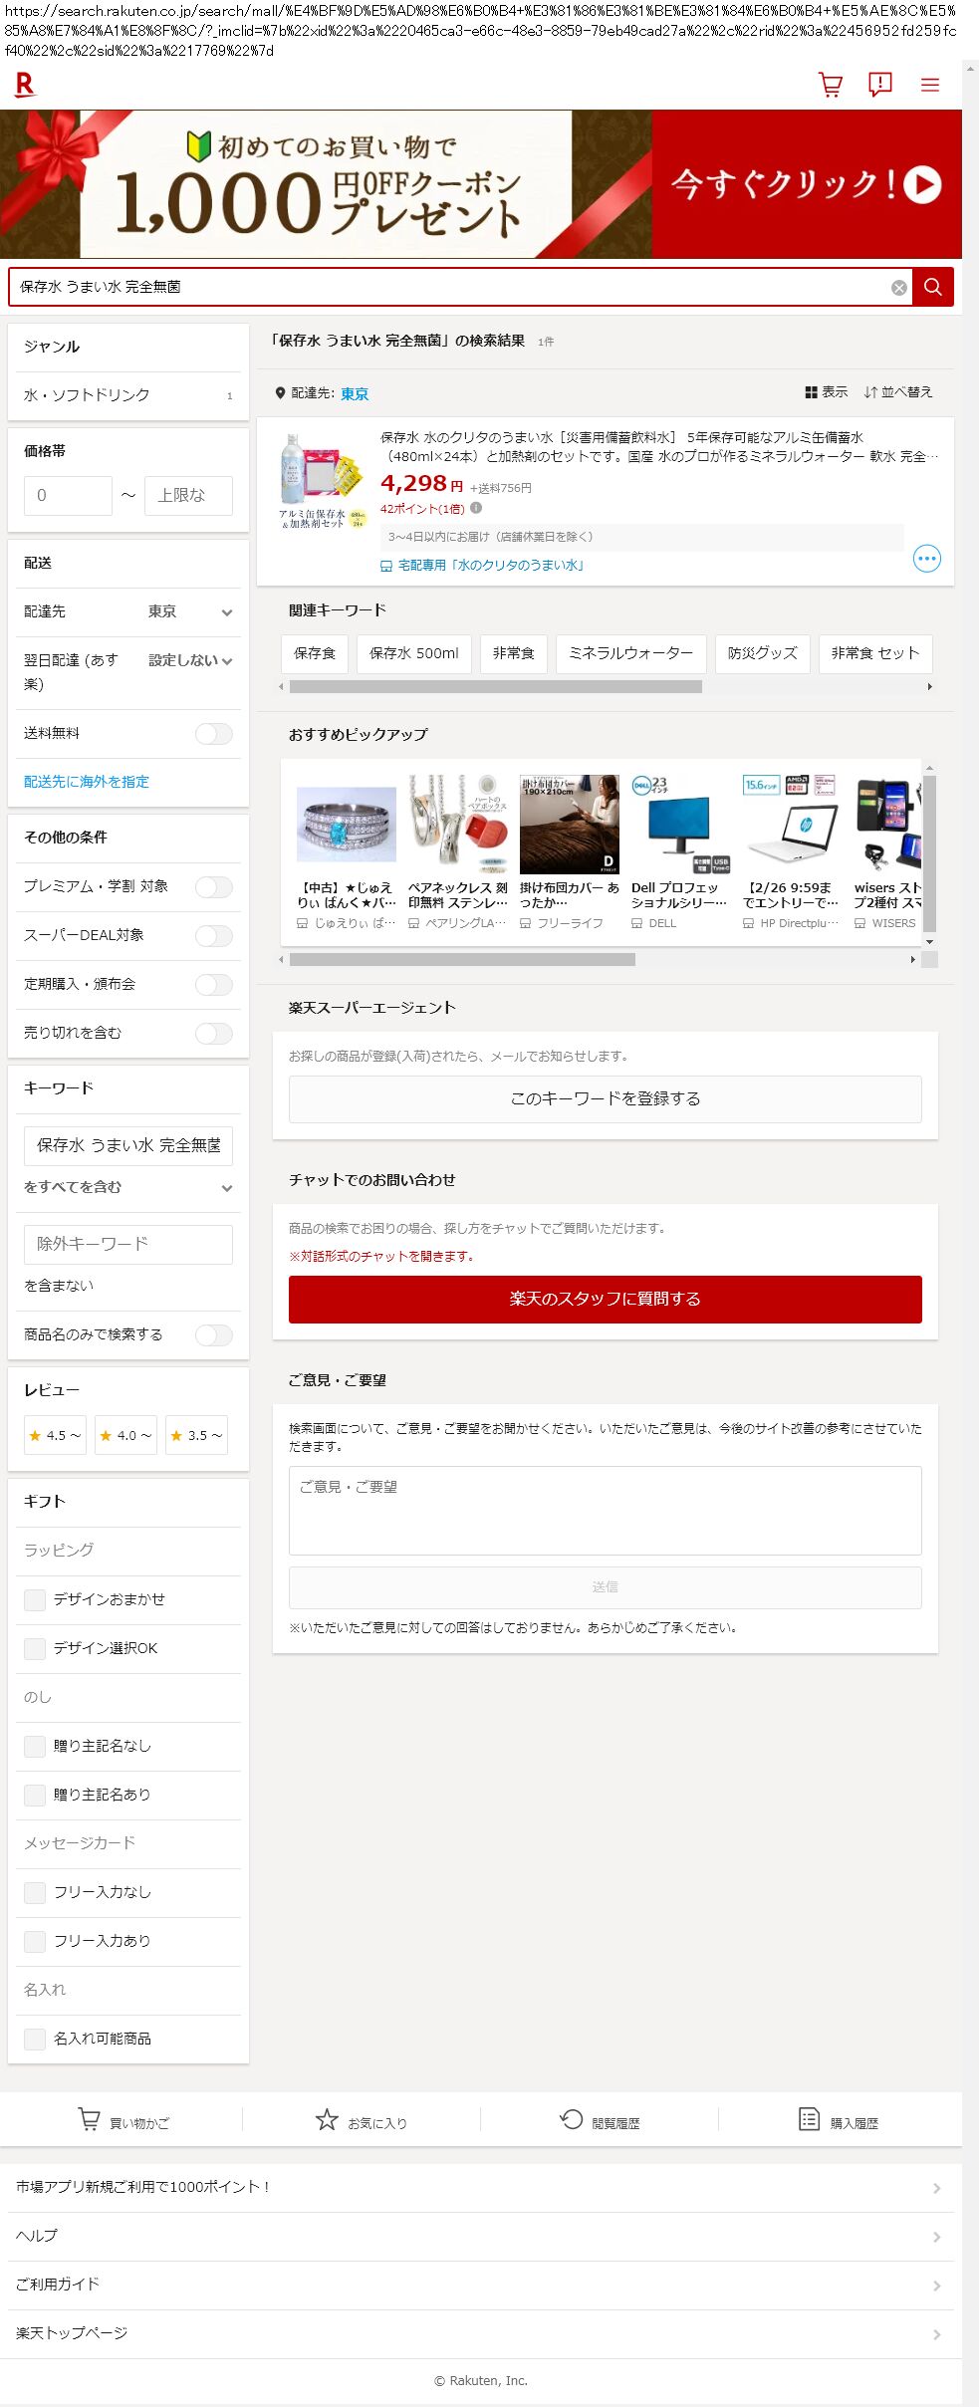Viewport: 979px width, 2407px height.
Task: Open the aluminum can water product thumbnail
Action: (323, 481)
